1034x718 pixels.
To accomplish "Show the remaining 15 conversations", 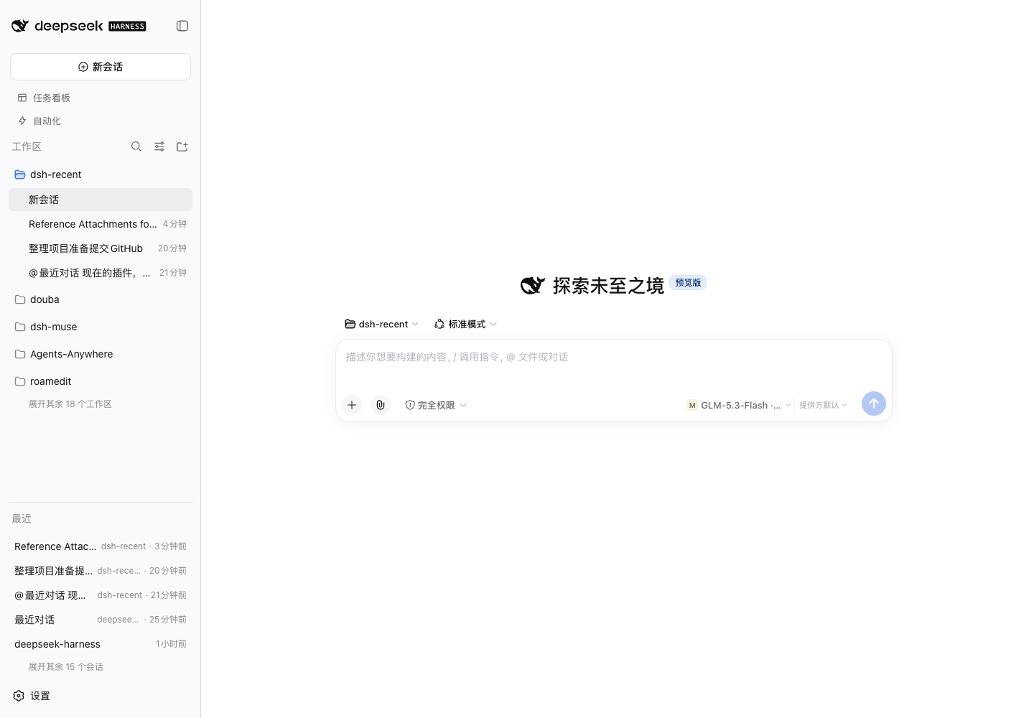I will coord(66,667).
